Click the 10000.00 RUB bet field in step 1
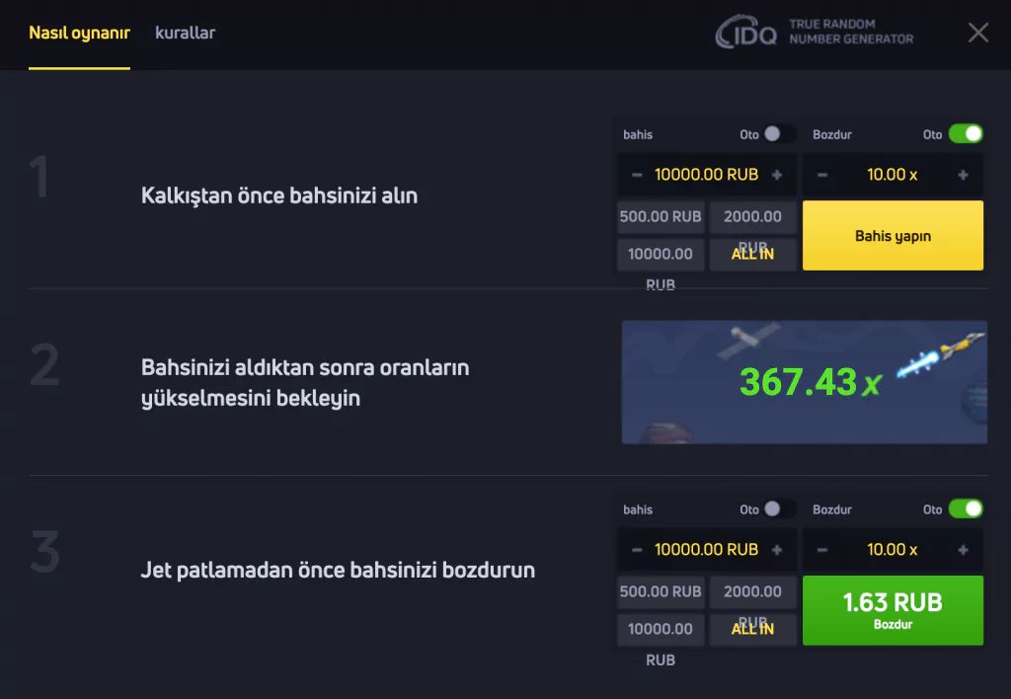This screenshot has width=1011, height=699. point(706,175)
